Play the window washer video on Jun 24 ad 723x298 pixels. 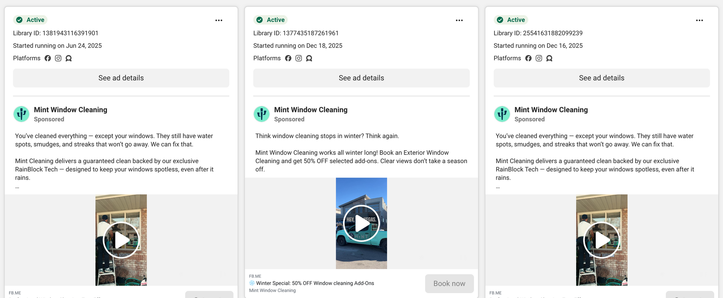[121, 240]
